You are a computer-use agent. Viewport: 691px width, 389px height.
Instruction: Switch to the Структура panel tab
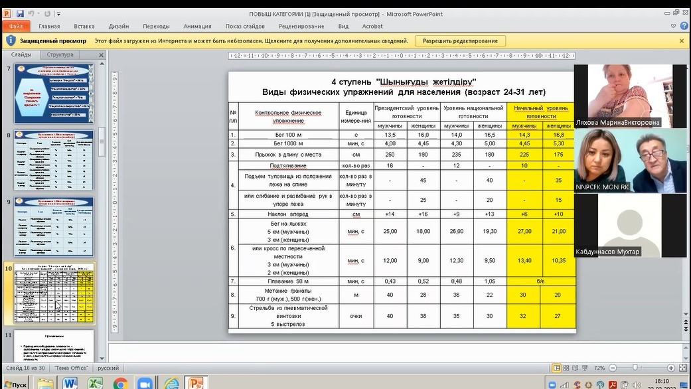[x=60, y=54]
